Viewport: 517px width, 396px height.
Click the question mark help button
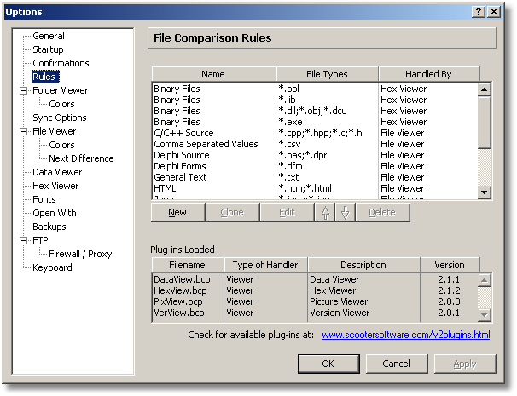pos(479,12)
